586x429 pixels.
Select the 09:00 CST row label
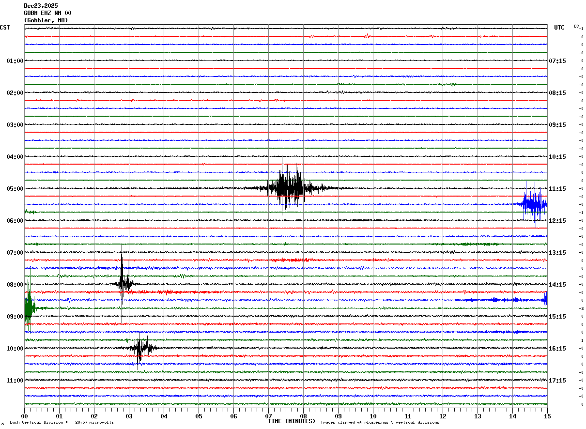[x=15, y=317]
